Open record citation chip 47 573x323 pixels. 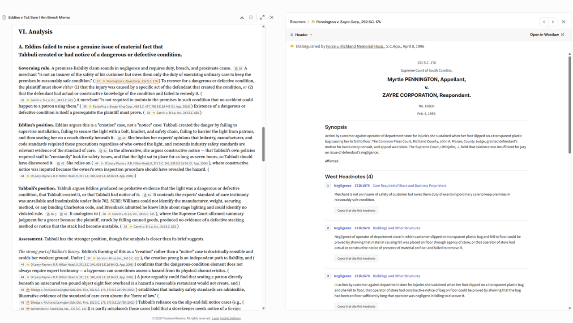[x=64, y=214]
